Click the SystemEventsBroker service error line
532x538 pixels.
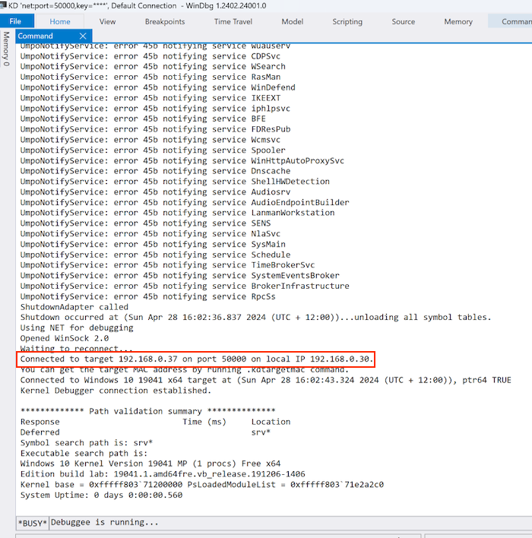tap(180, 276)
